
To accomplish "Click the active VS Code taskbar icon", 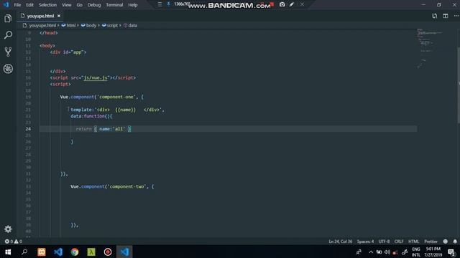I will point(124,252).
